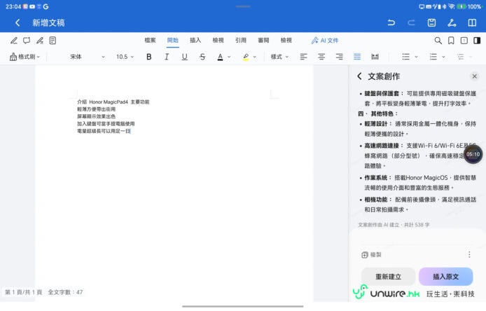Align text right

340,57
